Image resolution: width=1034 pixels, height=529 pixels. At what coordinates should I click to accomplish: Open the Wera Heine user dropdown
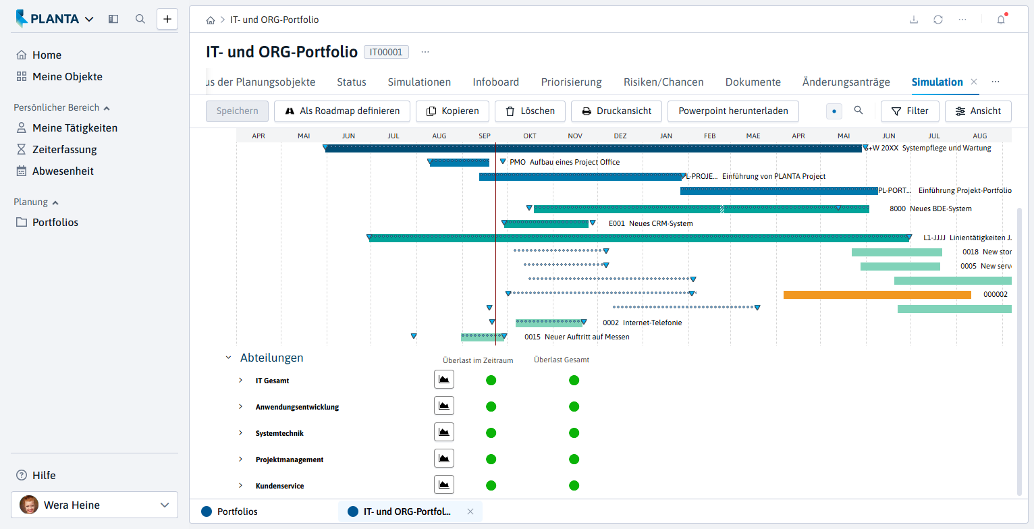[x=94, y=505]
